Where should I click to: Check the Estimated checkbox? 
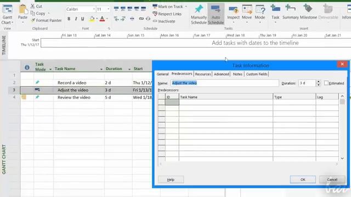(326, 83)
